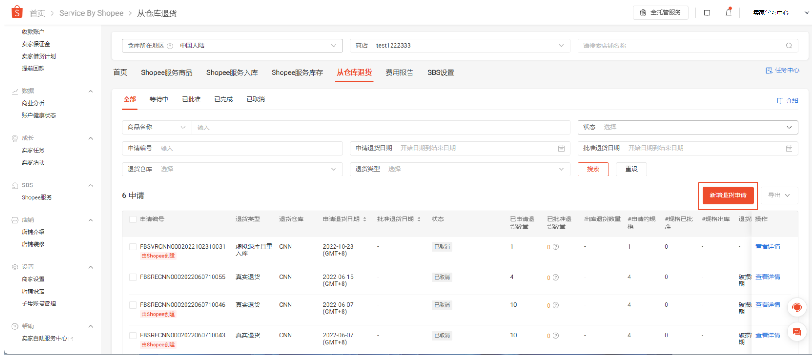Click the help icon beside 仓库所在地区
Image resolution: width=812 pixels, height=357 pixels.
click(x=170, y=46)
